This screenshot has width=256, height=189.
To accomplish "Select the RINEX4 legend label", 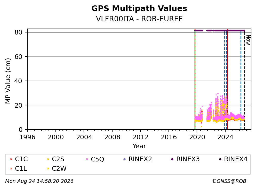I will click(x=236, y=159).
